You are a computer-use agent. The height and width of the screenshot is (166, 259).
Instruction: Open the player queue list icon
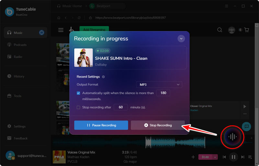pyautogui.click(x=250, y=157)
